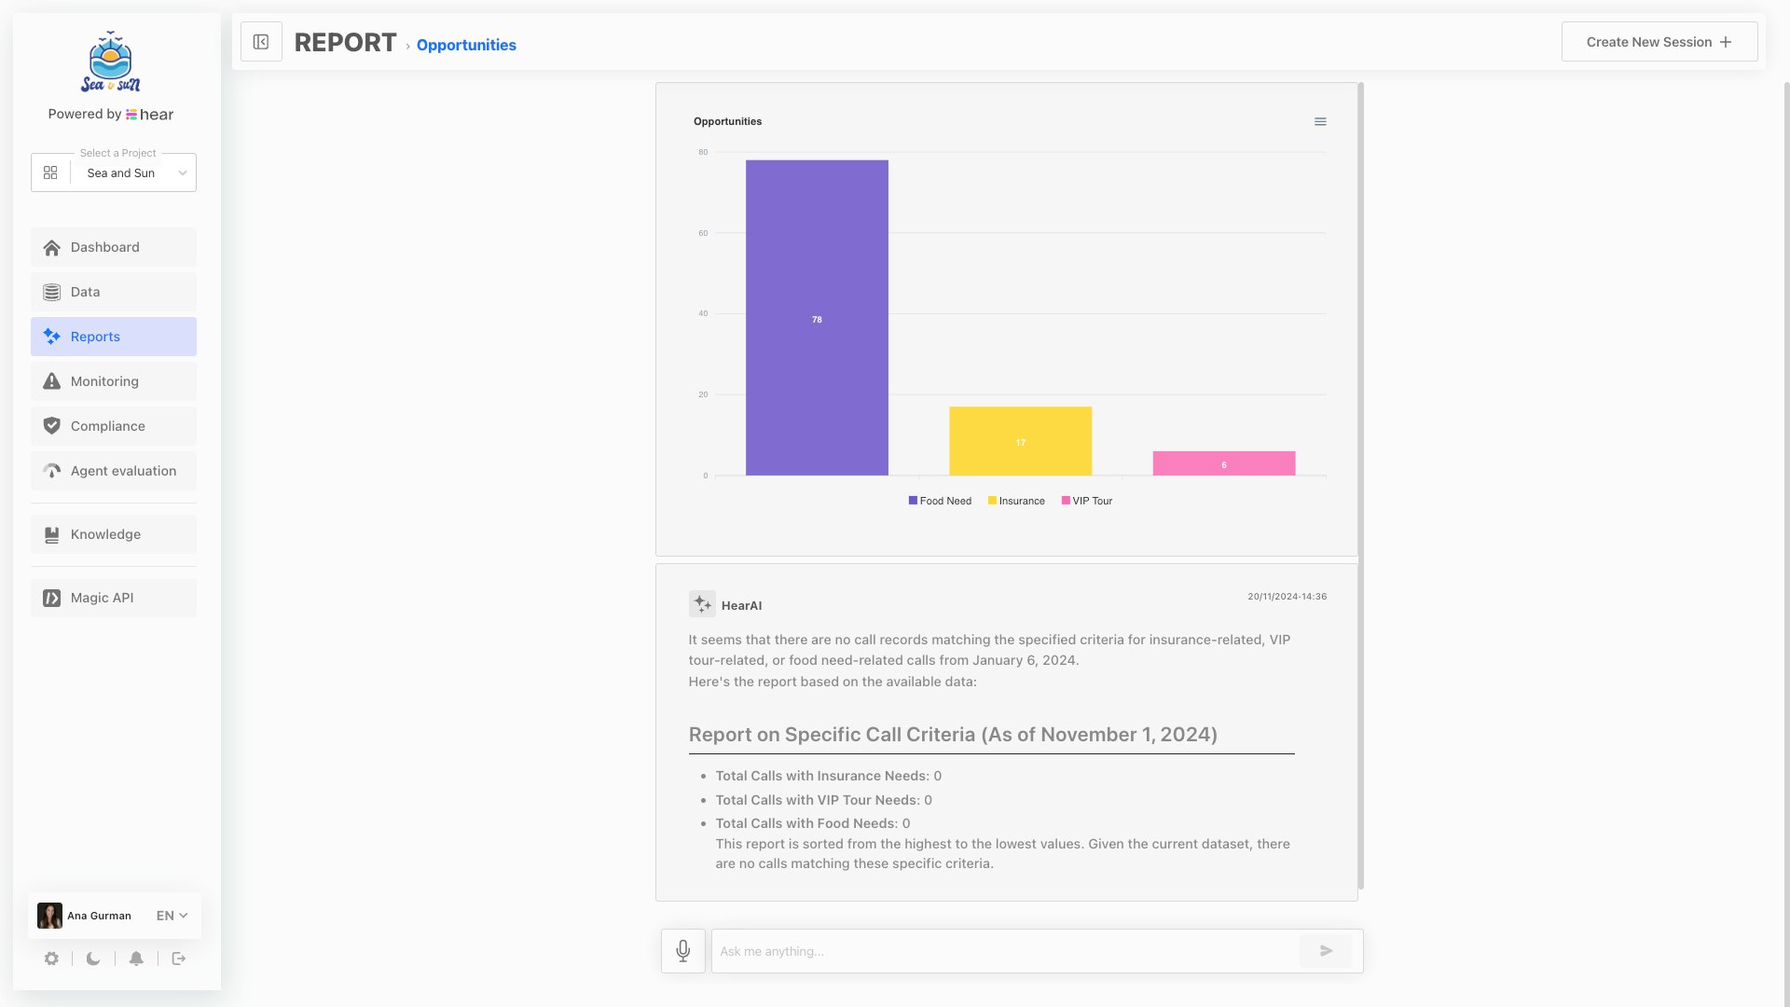Image resolution: width=1790 pixels, height=1007 pixels.
Task: Collapse the sidebar panel next to REPORT
Action: (x=261, y=41)
